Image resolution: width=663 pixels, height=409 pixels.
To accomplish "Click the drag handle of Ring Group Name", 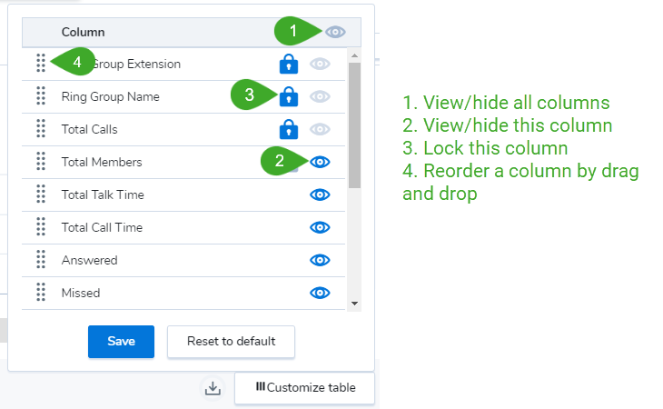I will click(41, 96).
